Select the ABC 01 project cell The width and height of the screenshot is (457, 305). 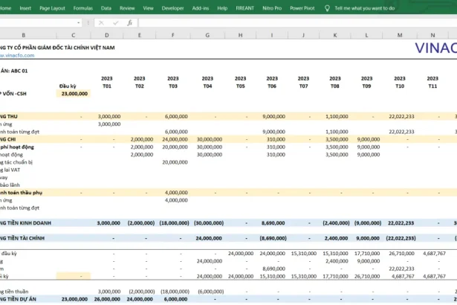14,71
